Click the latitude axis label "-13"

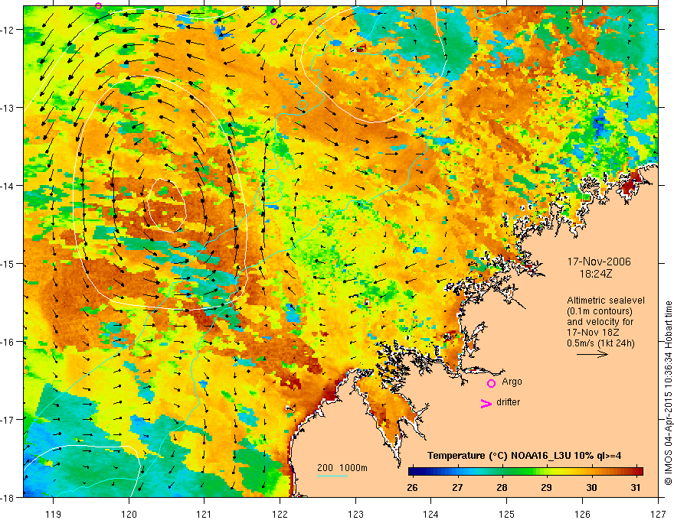click(8, 108)
